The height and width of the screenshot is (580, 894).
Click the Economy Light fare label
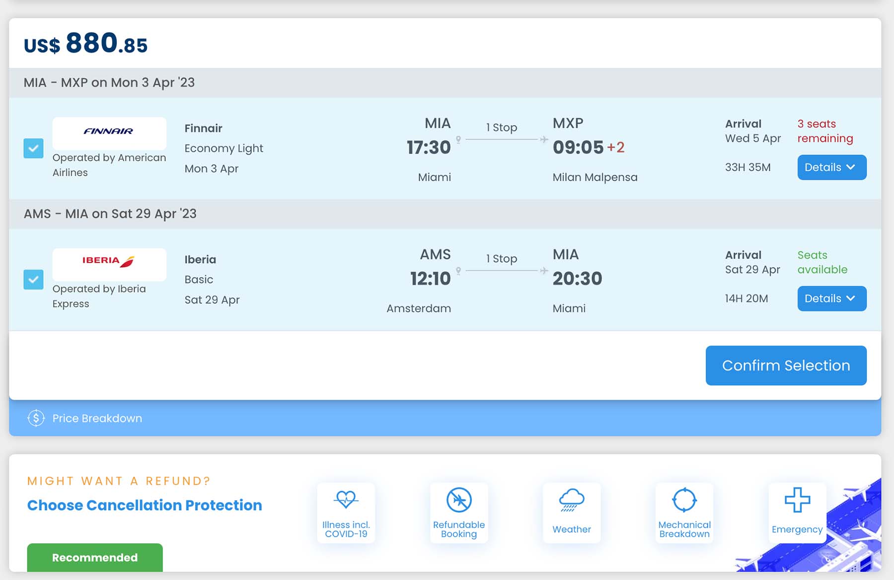pos(224,148)
